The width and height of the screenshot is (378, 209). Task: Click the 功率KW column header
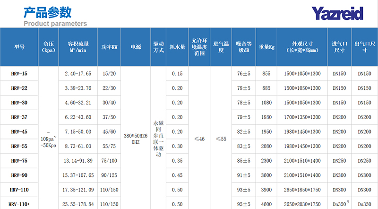pos(109,47)
